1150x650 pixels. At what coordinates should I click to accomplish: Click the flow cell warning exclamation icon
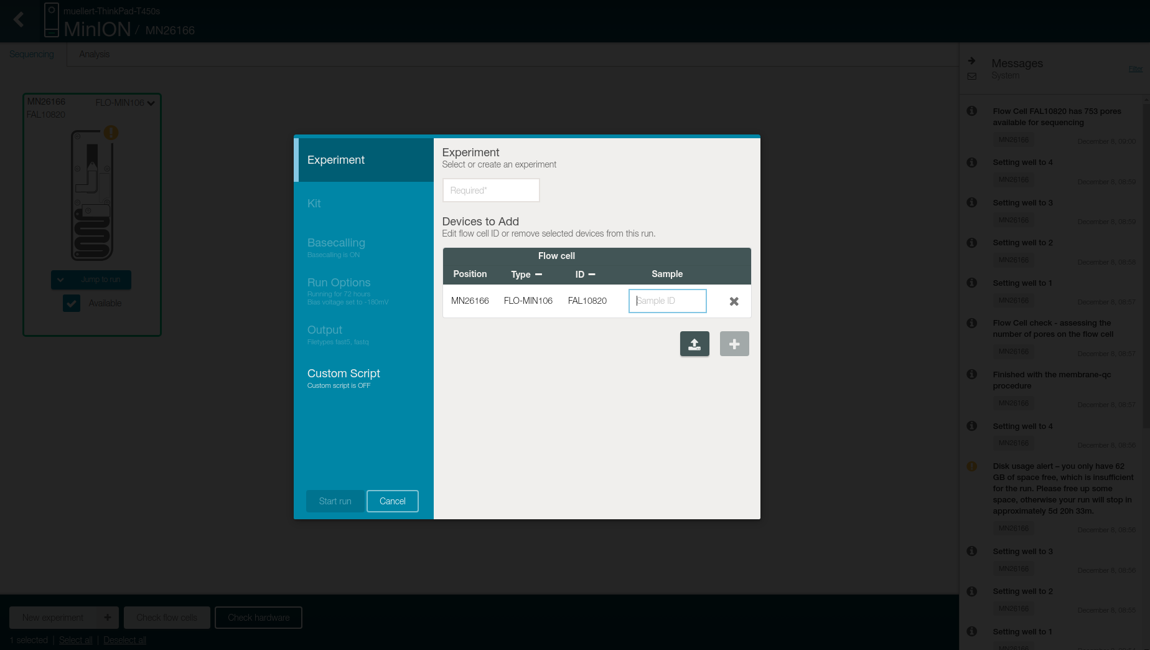coord(111,133)
